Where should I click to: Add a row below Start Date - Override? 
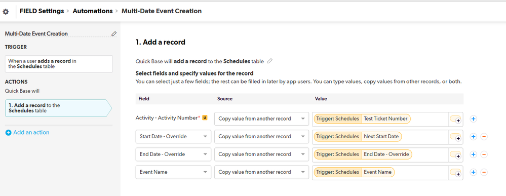click(x=474, y=137)
